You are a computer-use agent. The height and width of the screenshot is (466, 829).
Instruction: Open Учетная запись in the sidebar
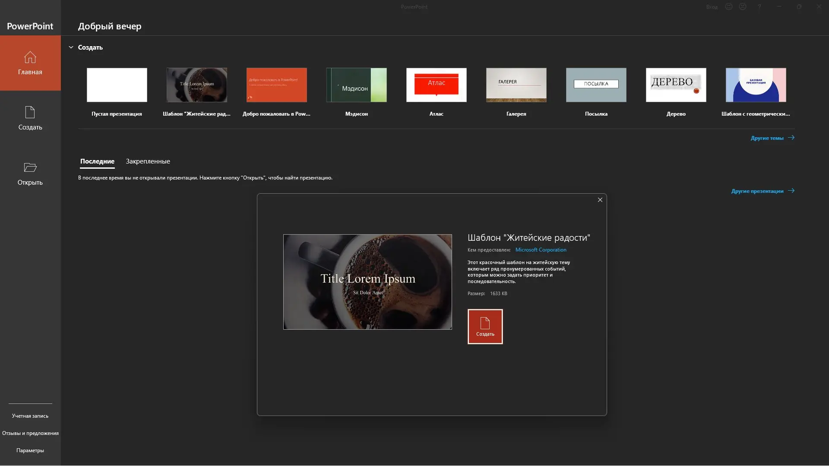tap(30, 416)
